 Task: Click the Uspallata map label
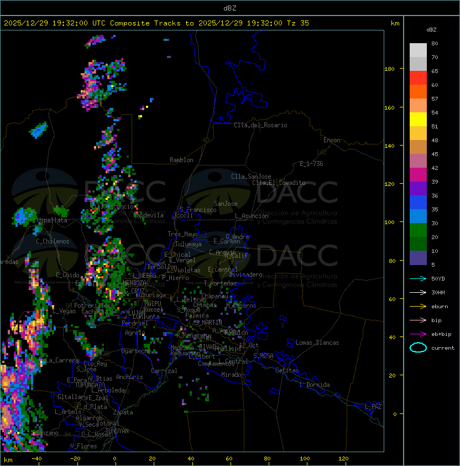53,220
